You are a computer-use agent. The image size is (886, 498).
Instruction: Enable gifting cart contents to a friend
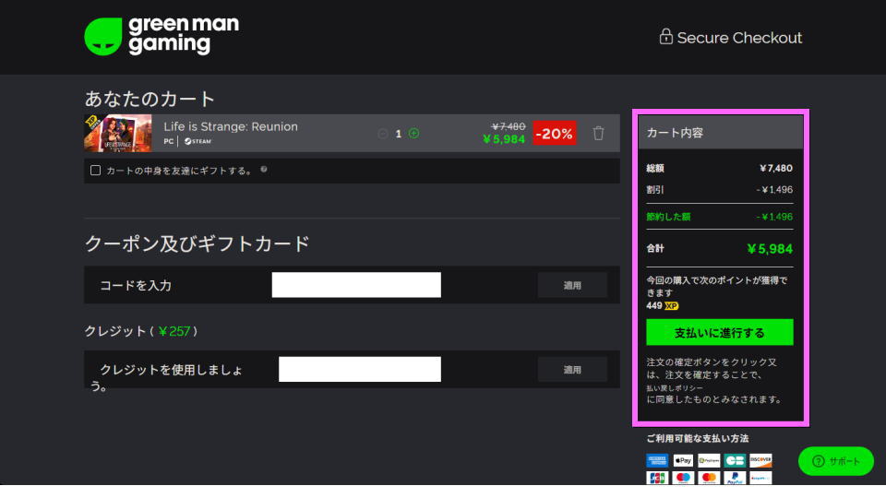(x=96, y=171)
